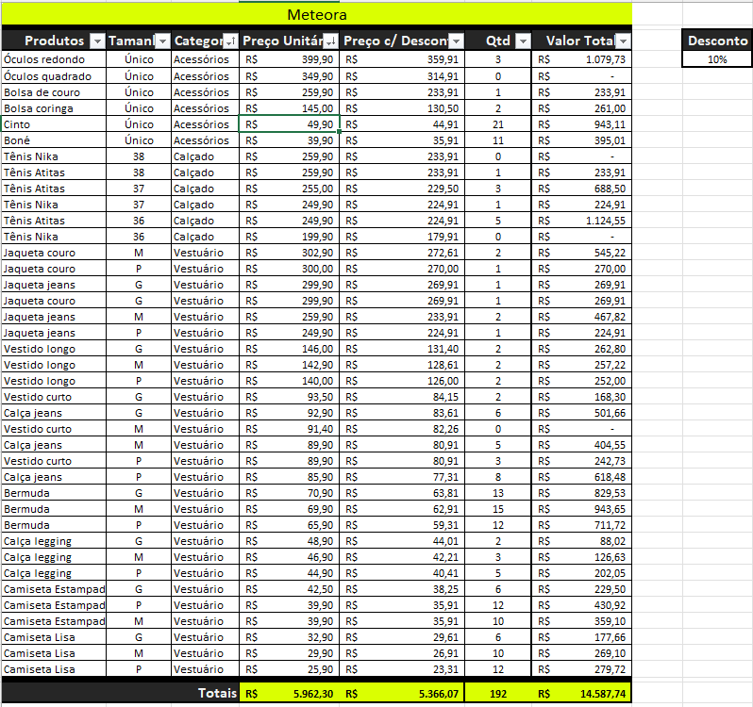Open the Tamanho column filter dropdown
753x707 pixels.
point(163,41)
